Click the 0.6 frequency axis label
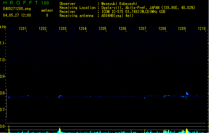209x133 pixels. [x=3, y=126]
